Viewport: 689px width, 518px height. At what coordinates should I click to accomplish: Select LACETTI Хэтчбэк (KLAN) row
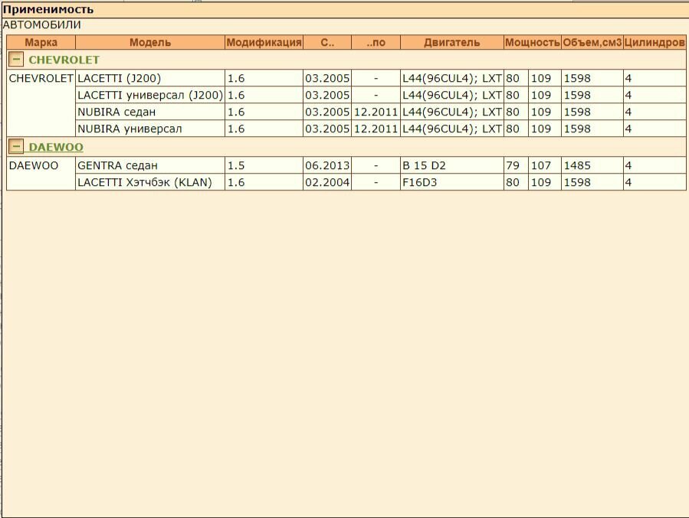381,182
